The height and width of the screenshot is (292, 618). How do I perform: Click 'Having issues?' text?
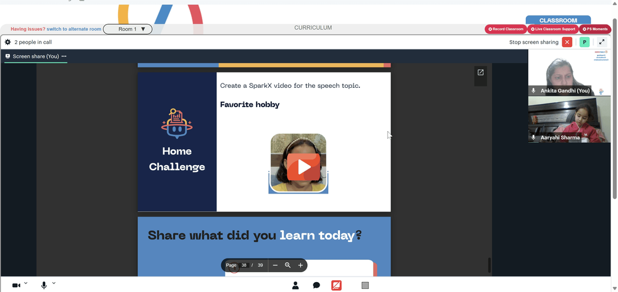28,29
